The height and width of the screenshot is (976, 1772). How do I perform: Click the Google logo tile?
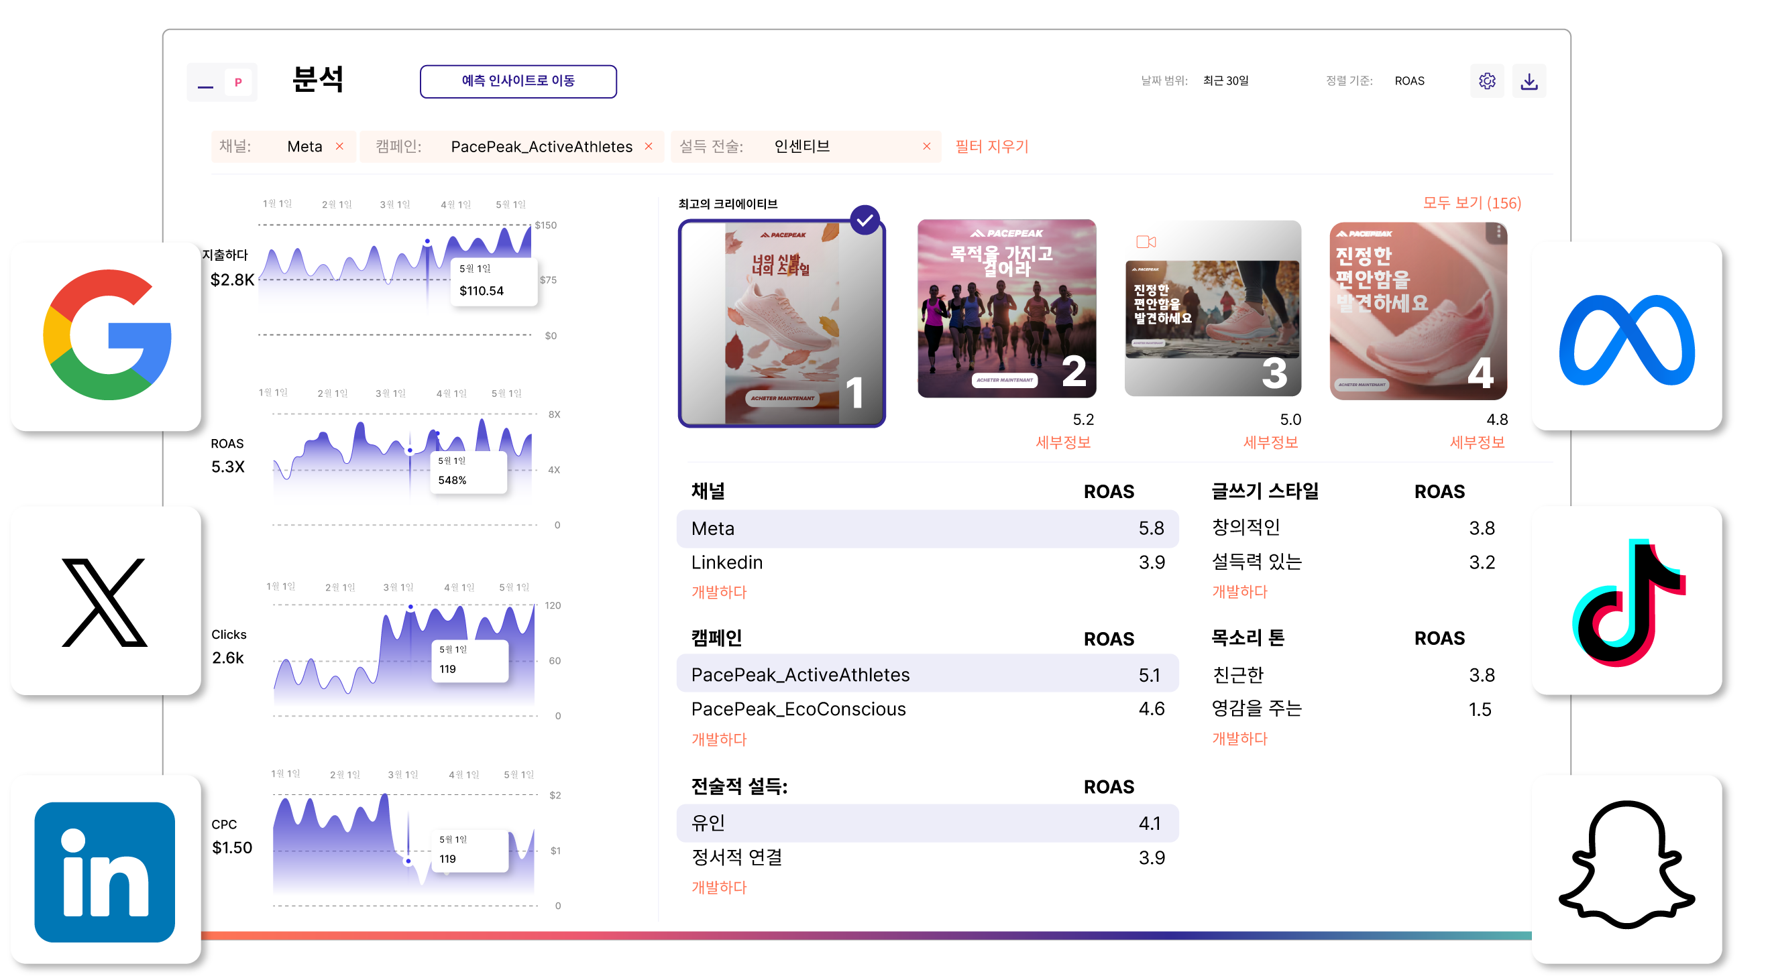point(106,336)
